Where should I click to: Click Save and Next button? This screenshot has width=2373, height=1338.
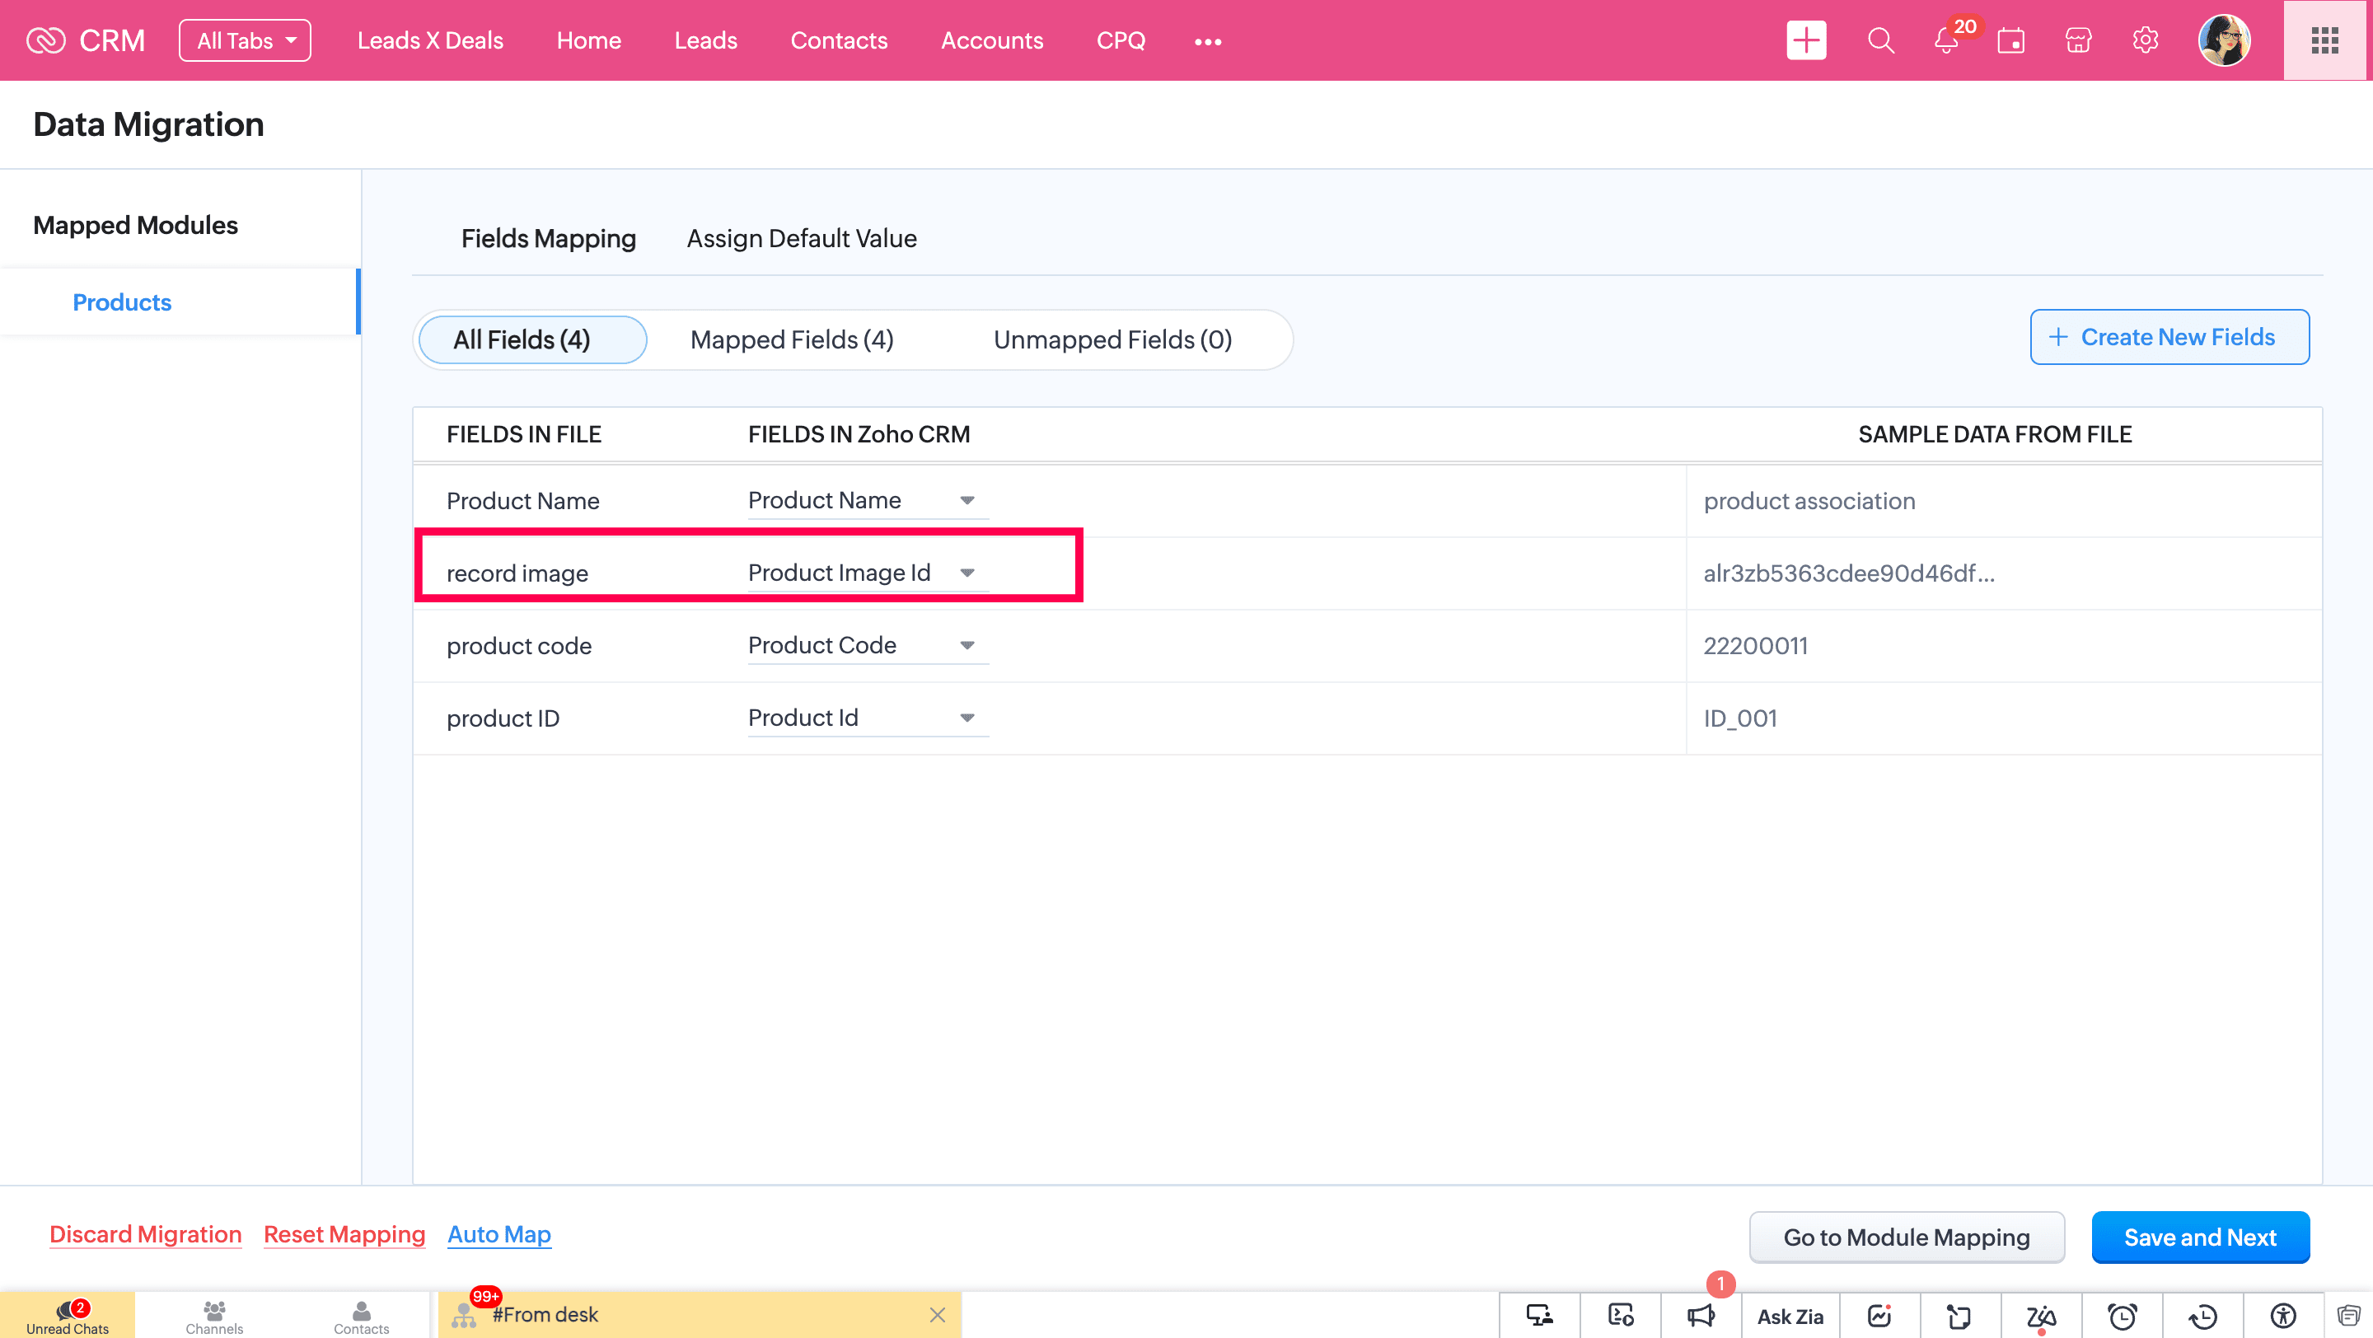pos(2200,1237)
